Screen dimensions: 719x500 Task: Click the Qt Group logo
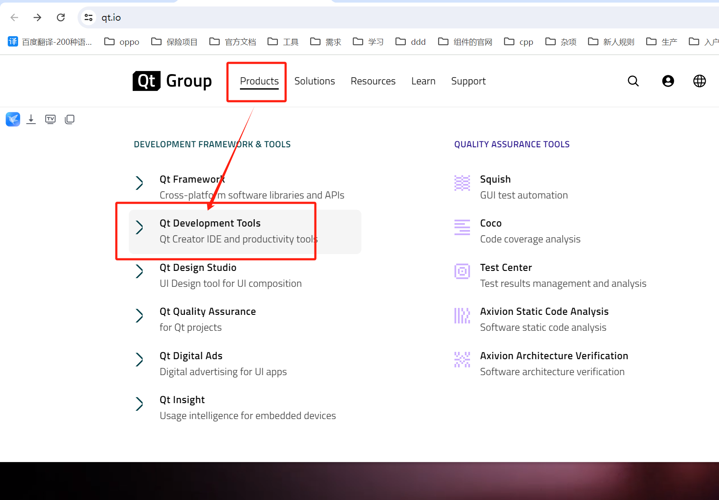coord(172,81)
